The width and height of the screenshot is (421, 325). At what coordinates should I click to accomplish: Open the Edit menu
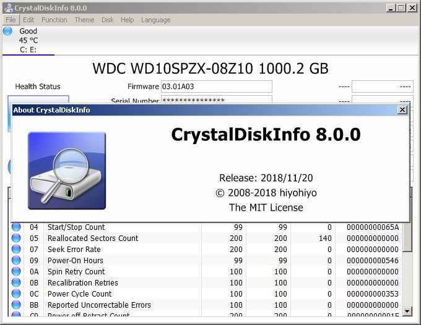point(28,20)
